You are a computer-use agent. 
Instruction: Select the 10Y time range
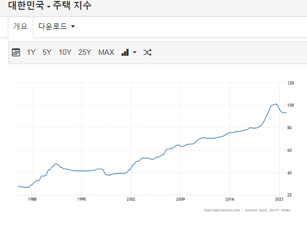pos(65,52)
